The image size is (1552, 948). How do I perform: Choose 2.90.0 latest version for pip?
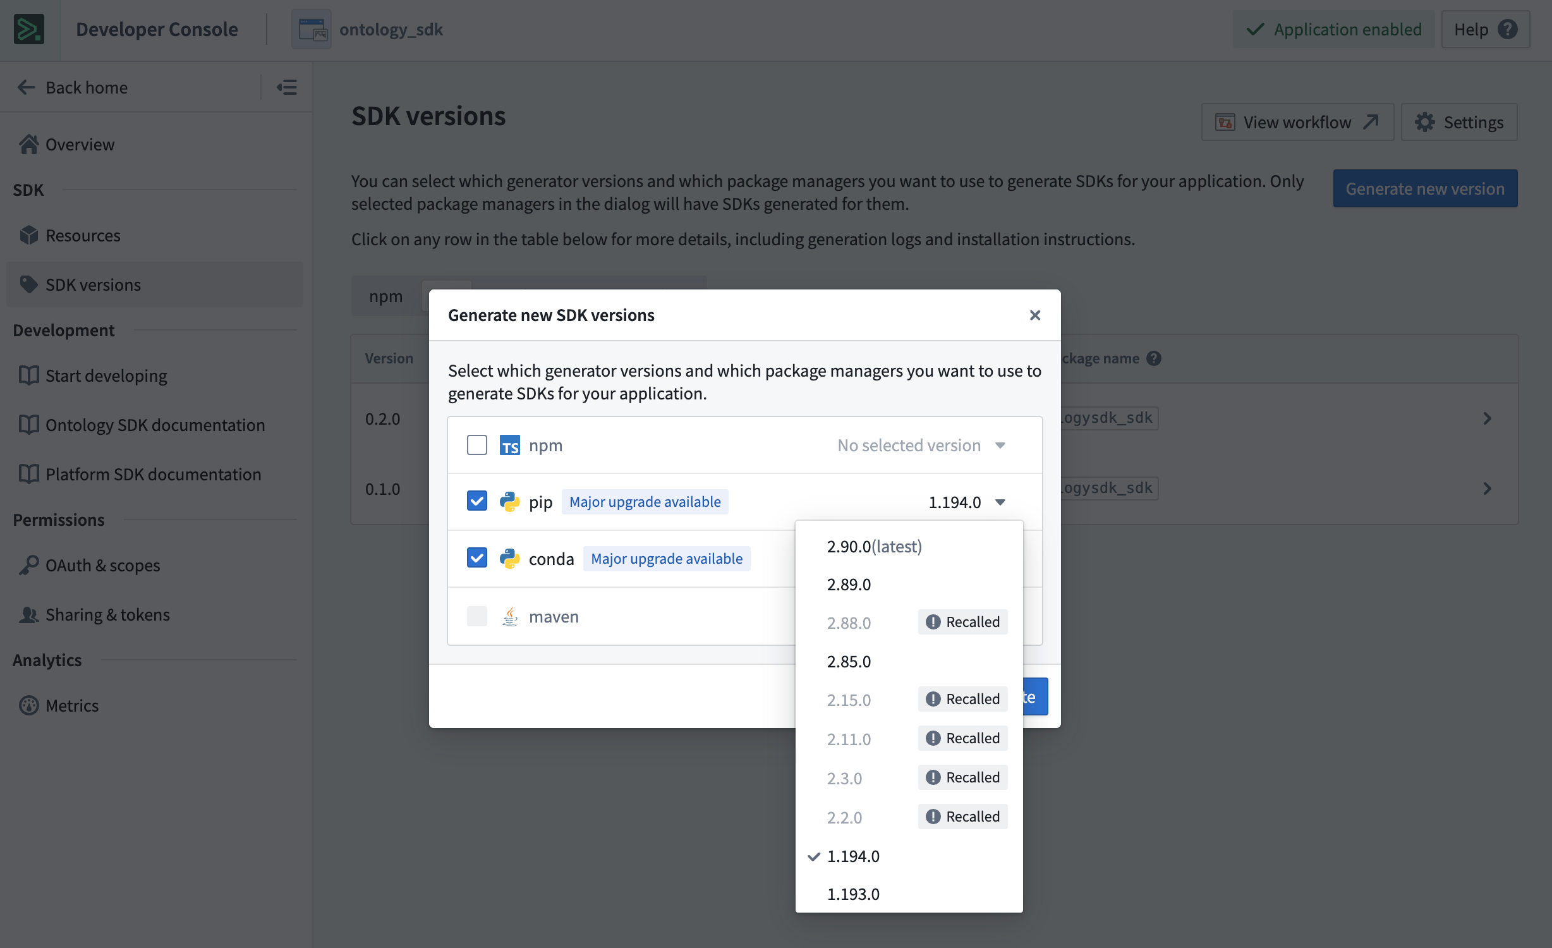(875, 546)
